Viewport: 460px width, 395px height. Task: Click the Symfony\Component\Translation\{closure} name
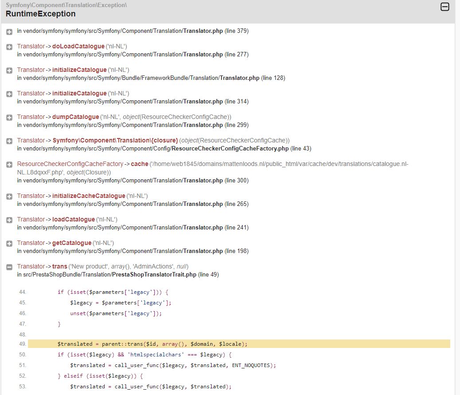(115, 140)
